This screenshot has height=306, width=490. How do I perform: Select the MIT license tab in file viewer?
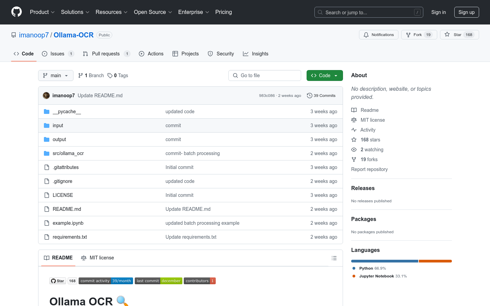tap(97, 258)
